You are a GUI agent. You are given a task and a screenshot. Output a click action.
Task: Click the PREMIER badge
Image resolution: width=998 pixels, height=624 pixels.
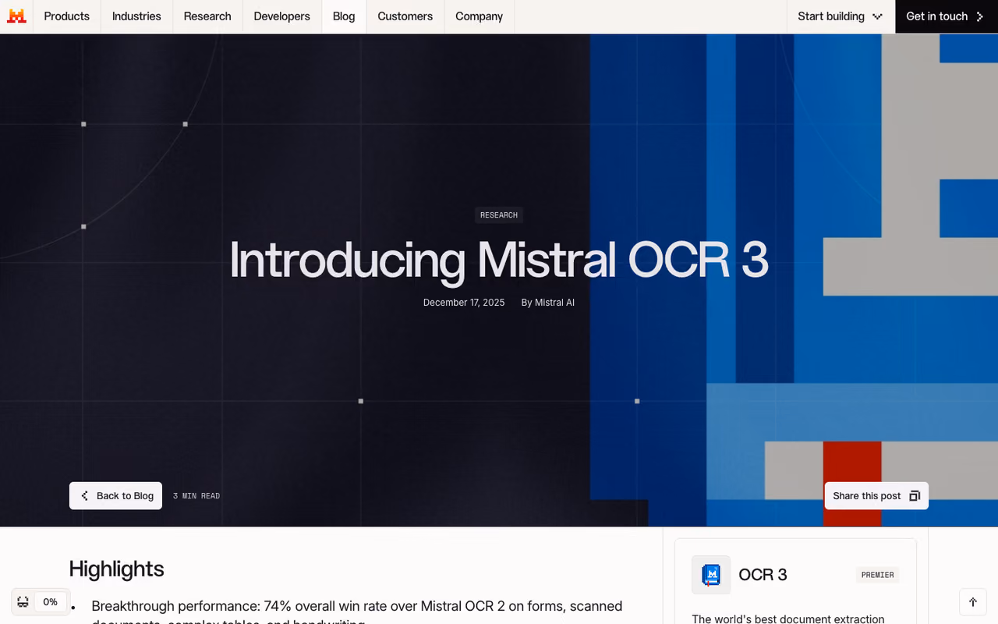point(877,575)
